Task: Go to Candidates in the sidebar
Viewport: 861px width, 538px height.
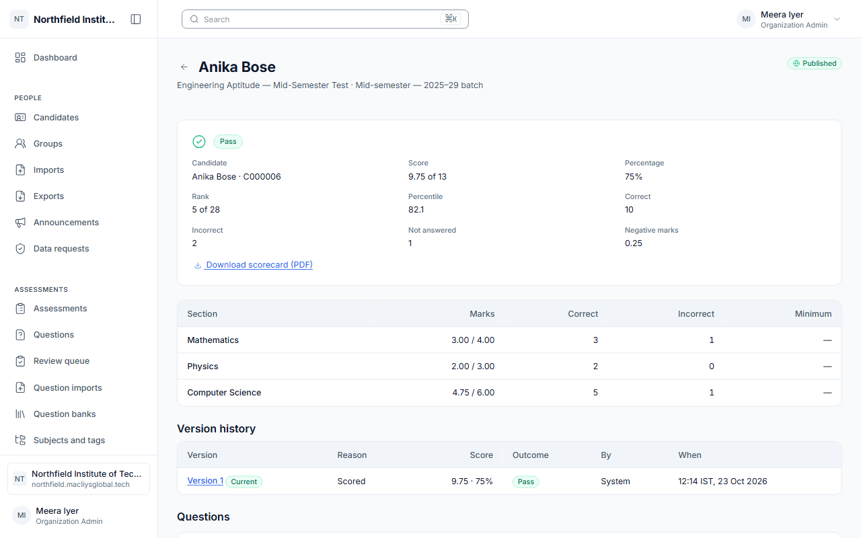Action: click(x=79, y=118)
